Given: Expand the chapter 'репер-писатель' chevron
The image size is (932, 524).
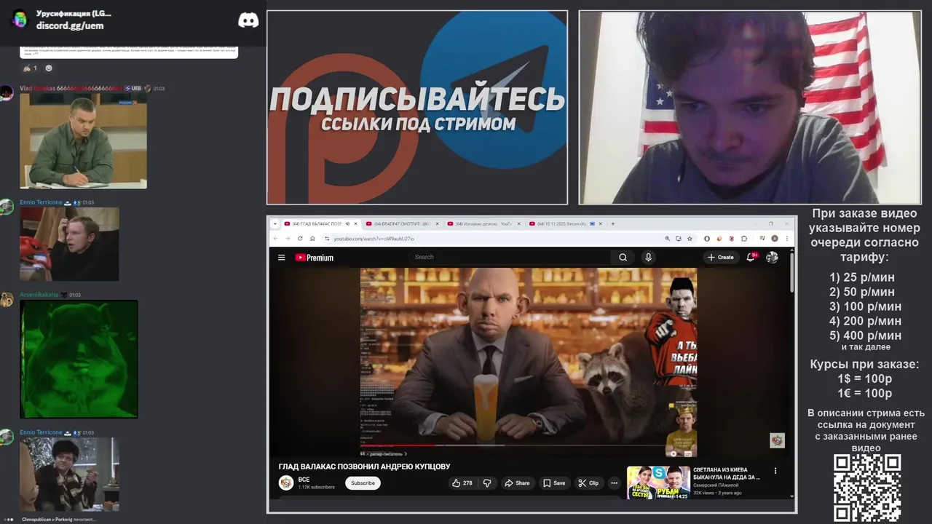Looking at the screenshot, I should click(x=406, y=453).
